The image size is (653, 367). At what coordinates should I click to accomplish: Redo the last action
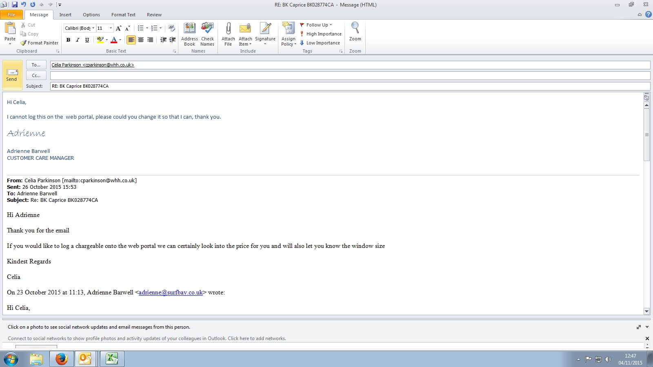(x=33, y=4)
